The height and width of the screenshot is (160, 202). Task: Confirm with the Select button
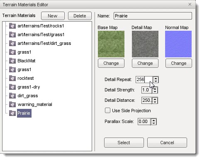pos(124,143)
